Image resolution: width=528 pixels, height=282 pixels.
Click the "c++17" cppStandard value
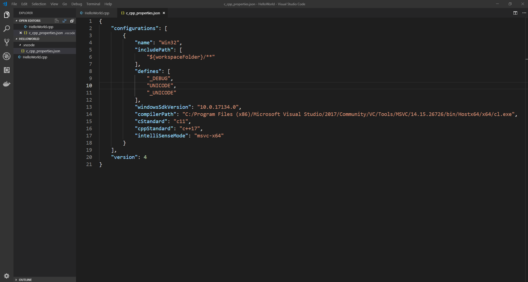pos(190,129)
